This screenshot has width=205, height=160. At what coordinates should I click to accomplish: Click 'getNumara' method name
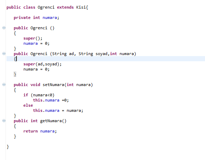coord(51,121)
